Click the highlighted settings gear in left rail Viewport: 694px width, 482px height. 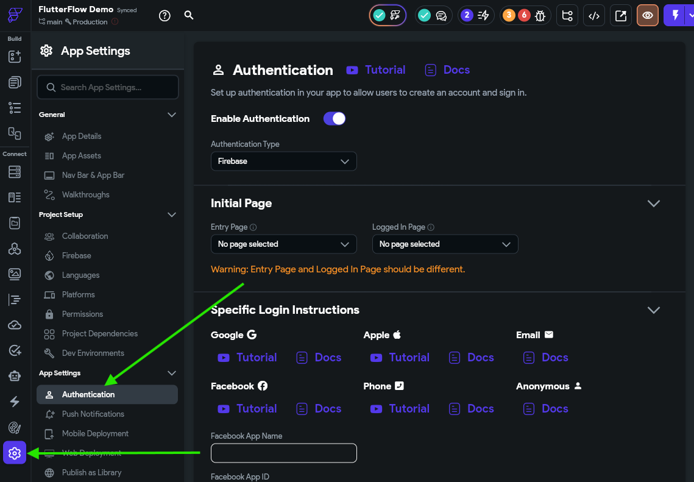(15, 453)
